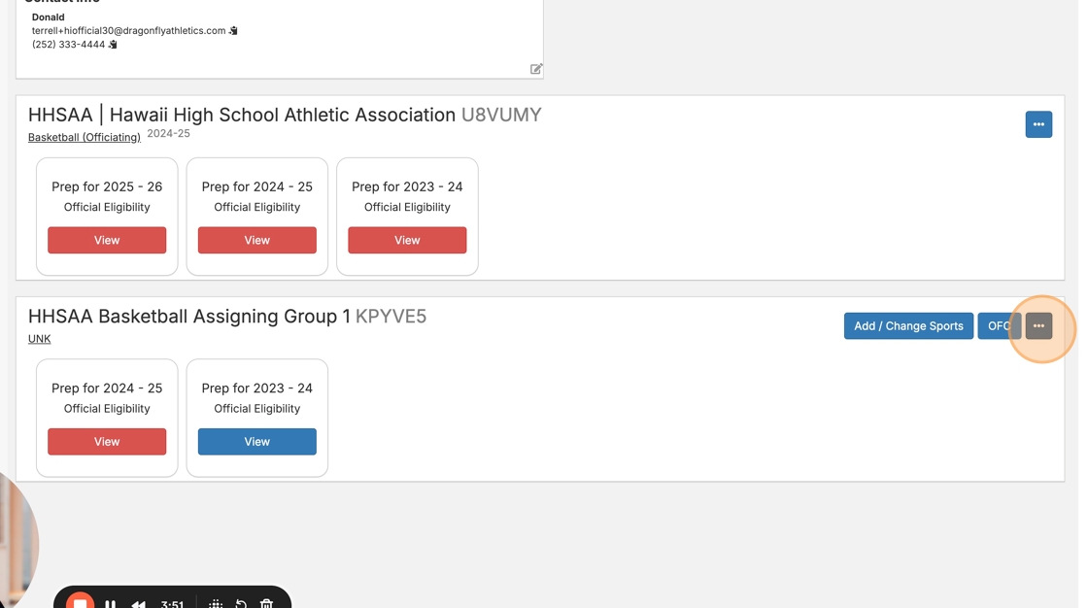Click the Add / Change Sports button
Screen dimensions: 1088x608
coord(908,326)
